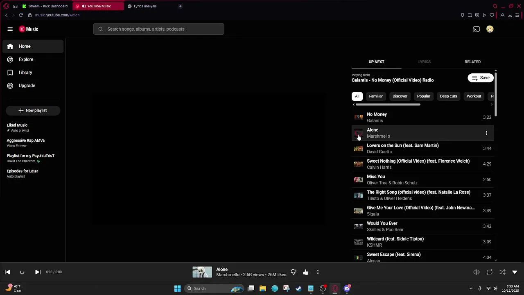Open Discord from the taskbar
Screen dimensions: 524x295
click(x=347, y=288)
